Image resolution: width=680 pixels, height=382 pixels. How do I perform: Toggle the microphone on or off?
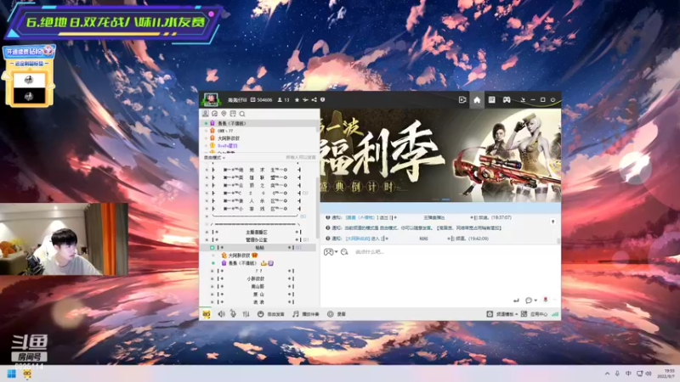tap(233, 314)
